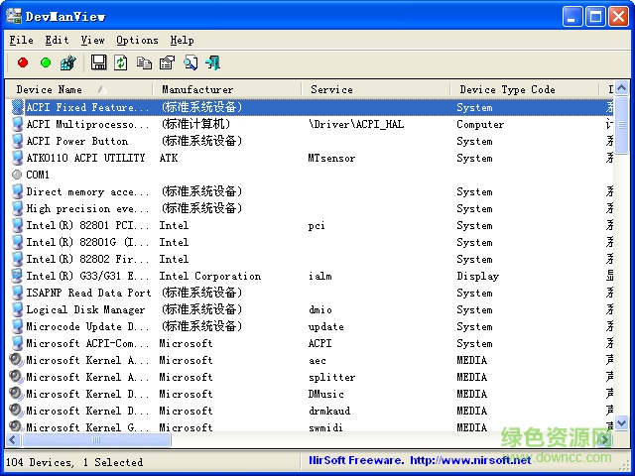Open the registry key toolbar icon
Screen dimensions: 635x476
[x=67, y=62]
